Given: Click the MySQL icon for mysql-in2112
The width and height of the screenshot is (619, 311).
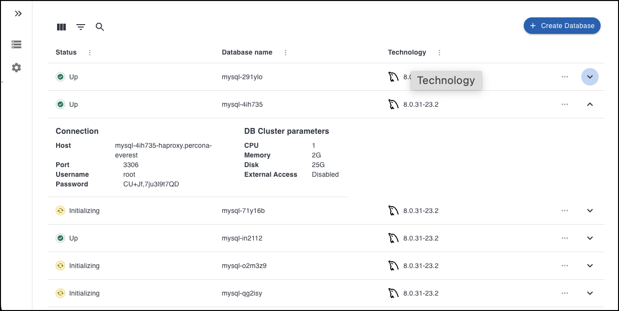Looking at the screenshot, I should click(393, 238).
